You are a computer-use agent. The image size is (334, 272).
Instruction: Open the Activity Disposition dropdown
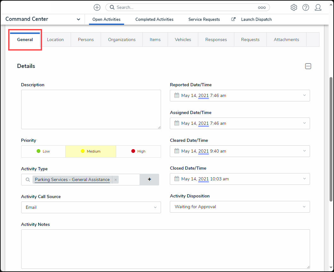click(x=240, y=207)
